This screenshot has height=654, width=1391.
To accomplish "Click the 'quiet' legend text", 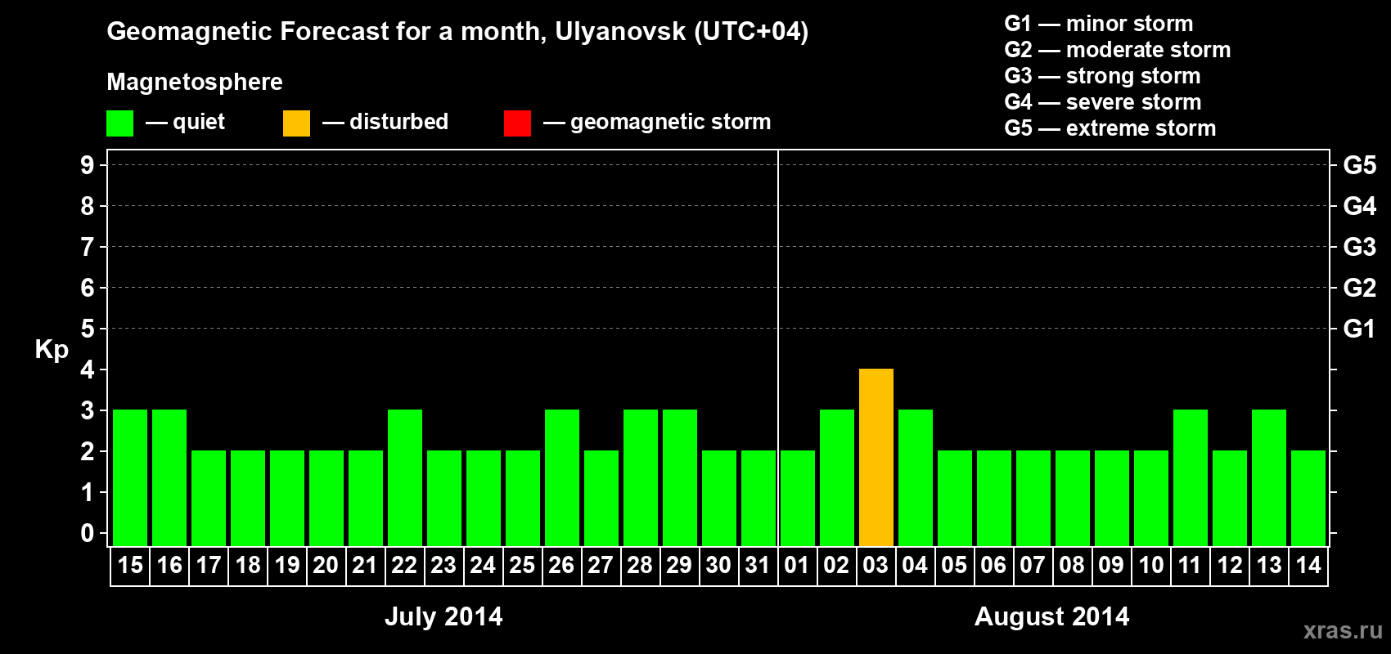I will pos(199,123).
